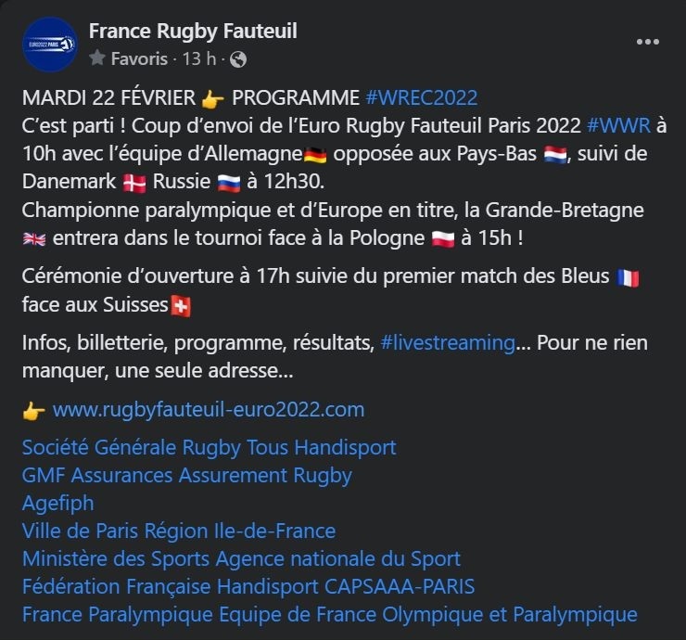This screenshot has width=686, height=640.
Task: Open the CAPSAAA-PARIS page link
Action: pos(404,587)
